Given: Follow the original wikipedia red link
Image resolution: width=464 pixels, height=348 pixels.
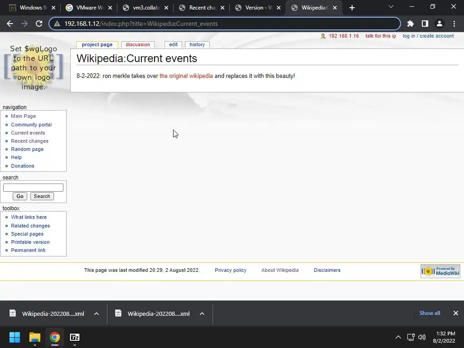Looking at the screenshot, I should click(x=186, y=76).
